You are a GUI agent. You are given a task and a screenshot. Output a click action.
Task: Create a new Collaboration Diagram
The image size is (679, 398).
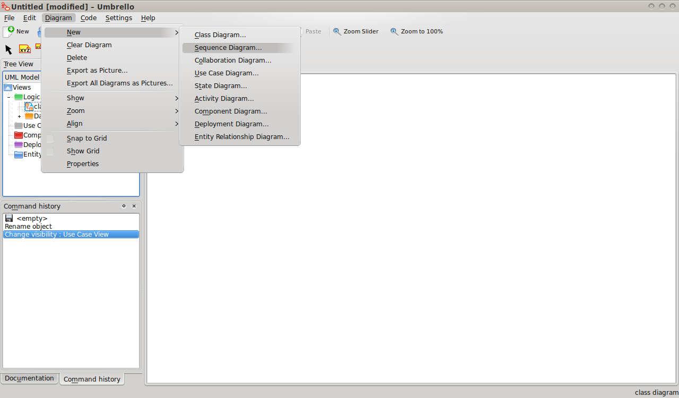(240, 60)
